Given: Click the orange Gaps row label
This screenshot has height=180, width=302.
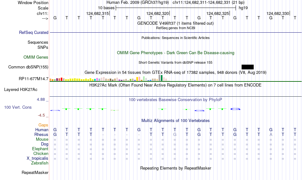Looking at the screenshot, I should (43, 125).
